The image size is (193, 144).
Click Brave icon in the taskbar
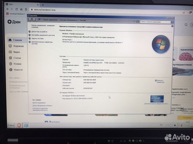click(19, 125)
